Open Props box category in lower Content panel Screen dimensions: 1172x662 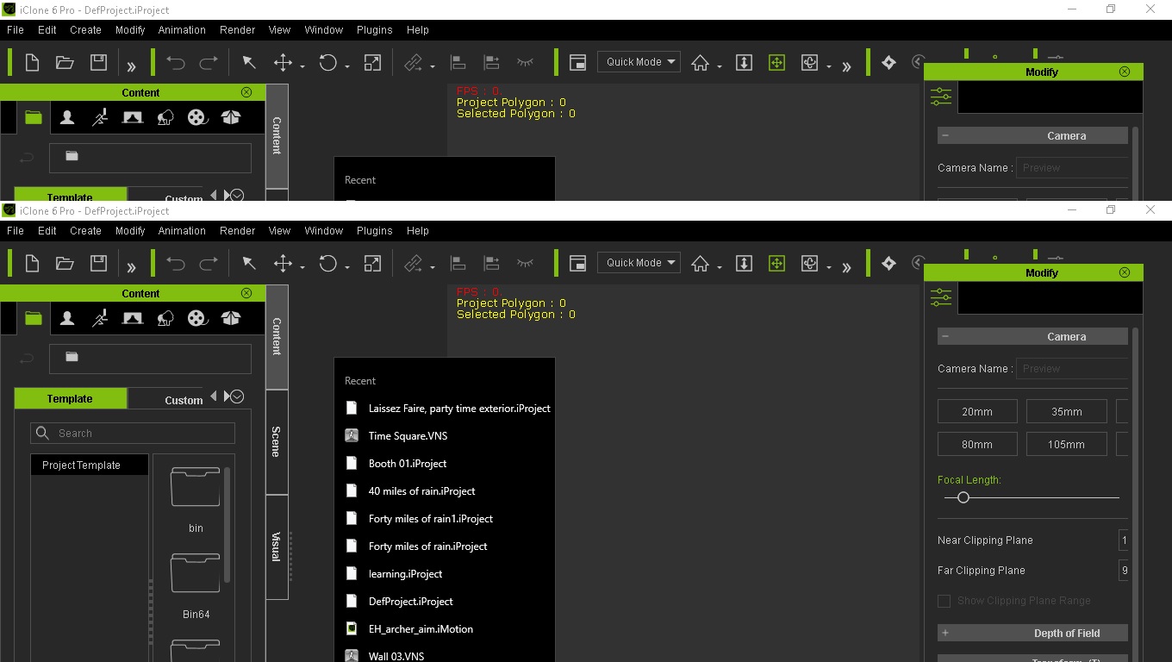[230, 318]
